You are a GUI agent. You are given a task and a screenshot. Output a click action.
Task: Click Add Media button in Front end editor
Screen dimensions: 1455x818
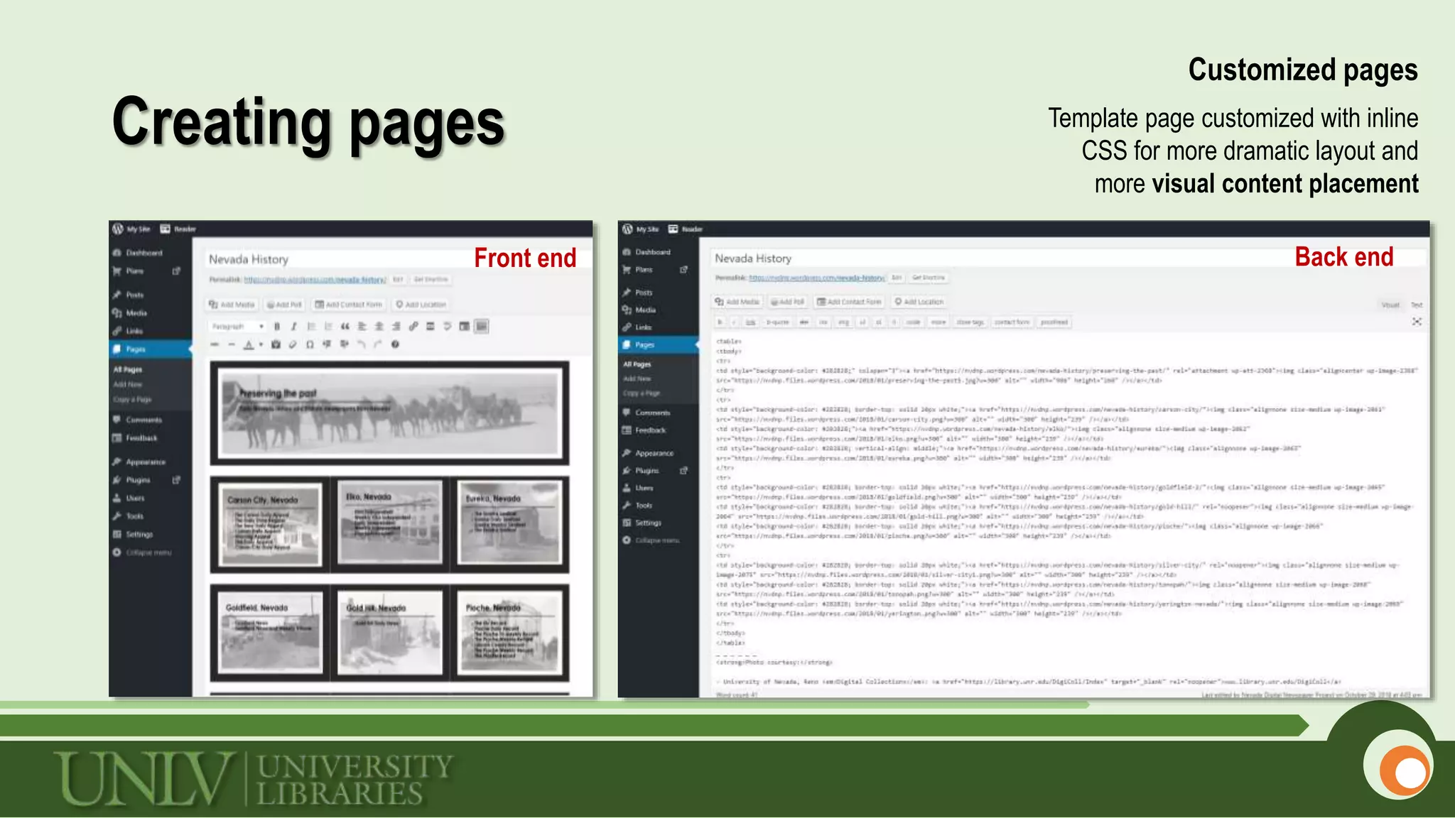coord(232,305)
